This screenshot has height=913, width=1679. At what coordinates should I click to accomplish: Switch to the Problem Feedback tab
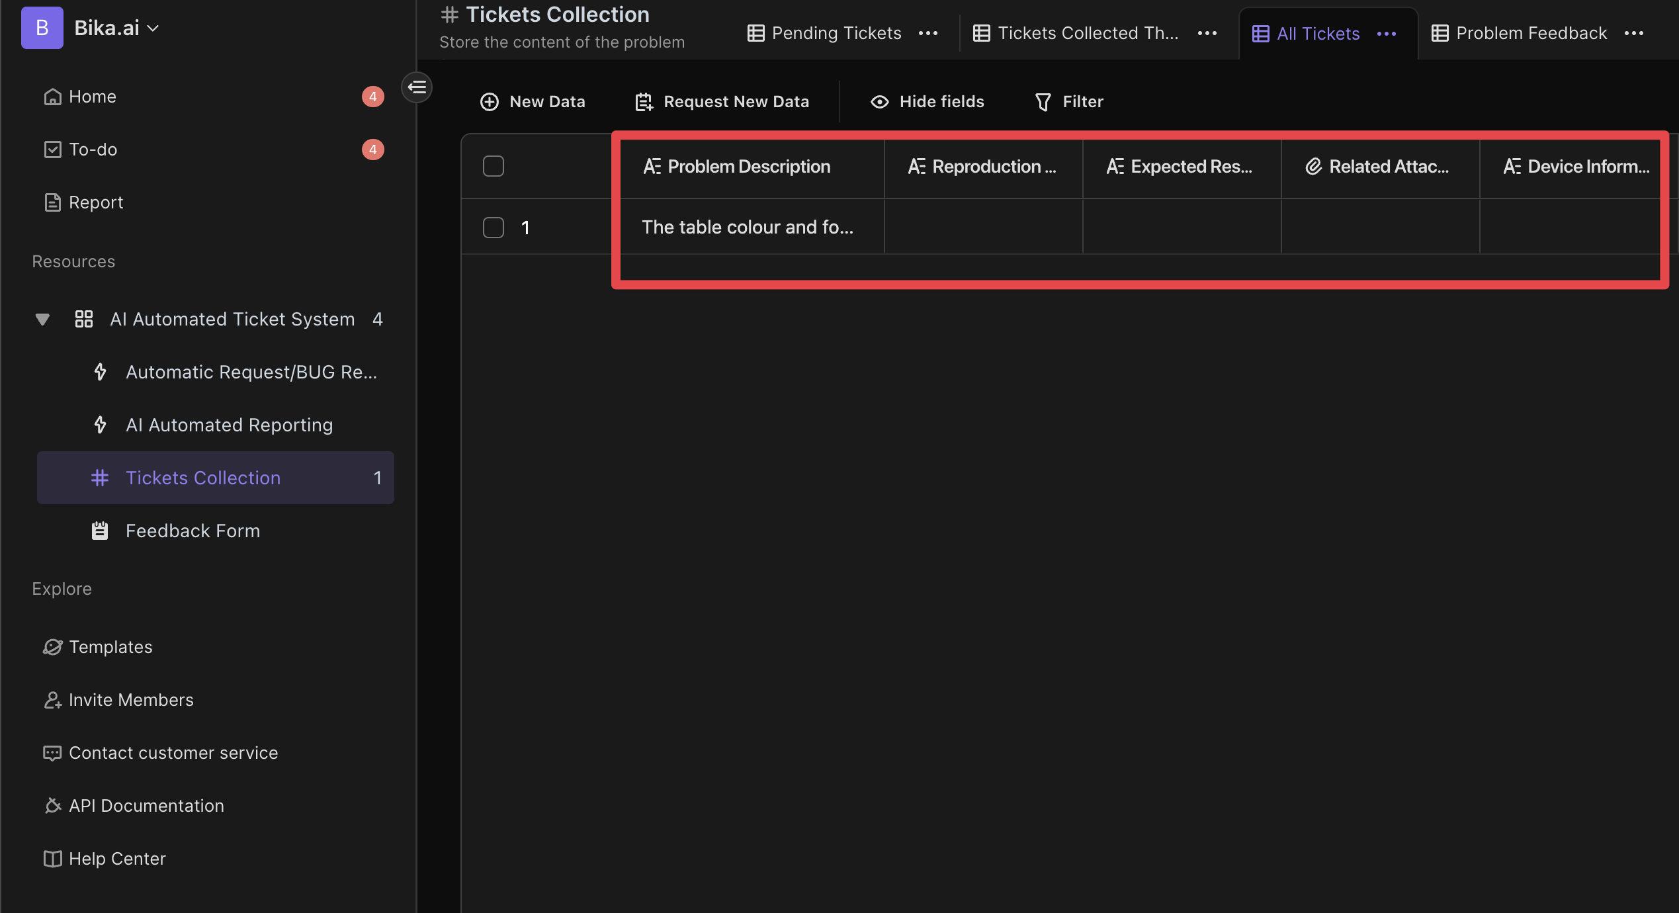tap(1531, 32)
